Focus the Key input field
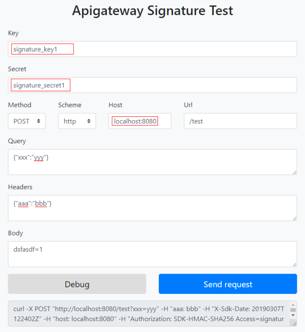 coord(152,49)
